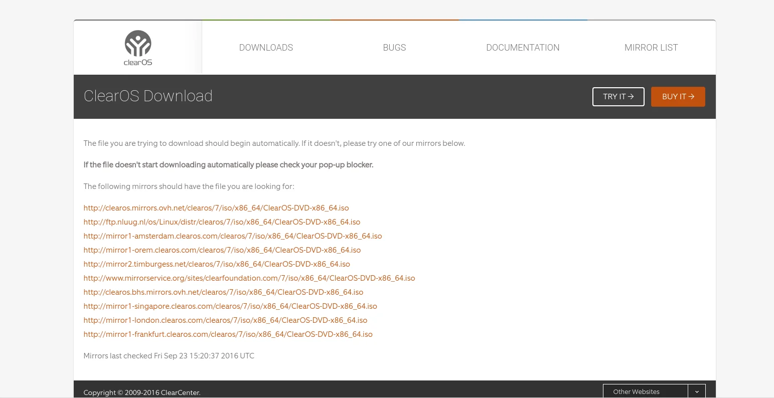Open the mirror1-london.clearos.com mirror link
This screenshot has width=774, height=398.
pyautogui.click(x=225, y=320)
